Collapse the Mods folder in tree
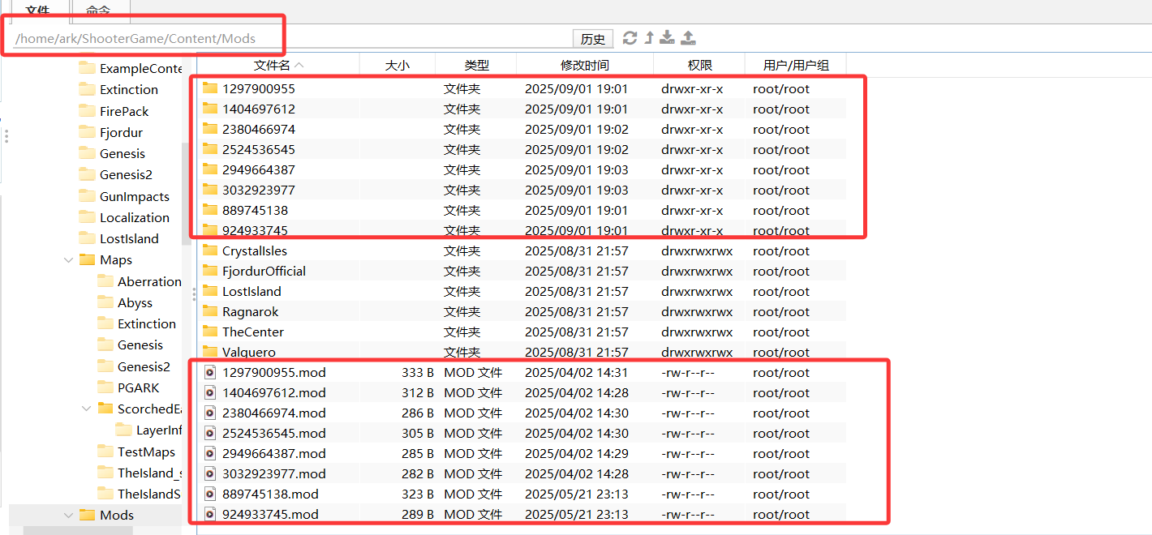Image resolution: width=1152 pixels, height=535 pixels. click(x=69, y=515)
